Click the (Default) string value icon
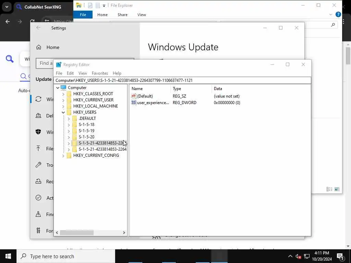 point(134,96)
